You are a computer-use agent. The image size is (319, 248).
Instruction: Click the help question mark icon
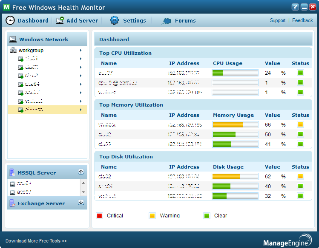295,7
